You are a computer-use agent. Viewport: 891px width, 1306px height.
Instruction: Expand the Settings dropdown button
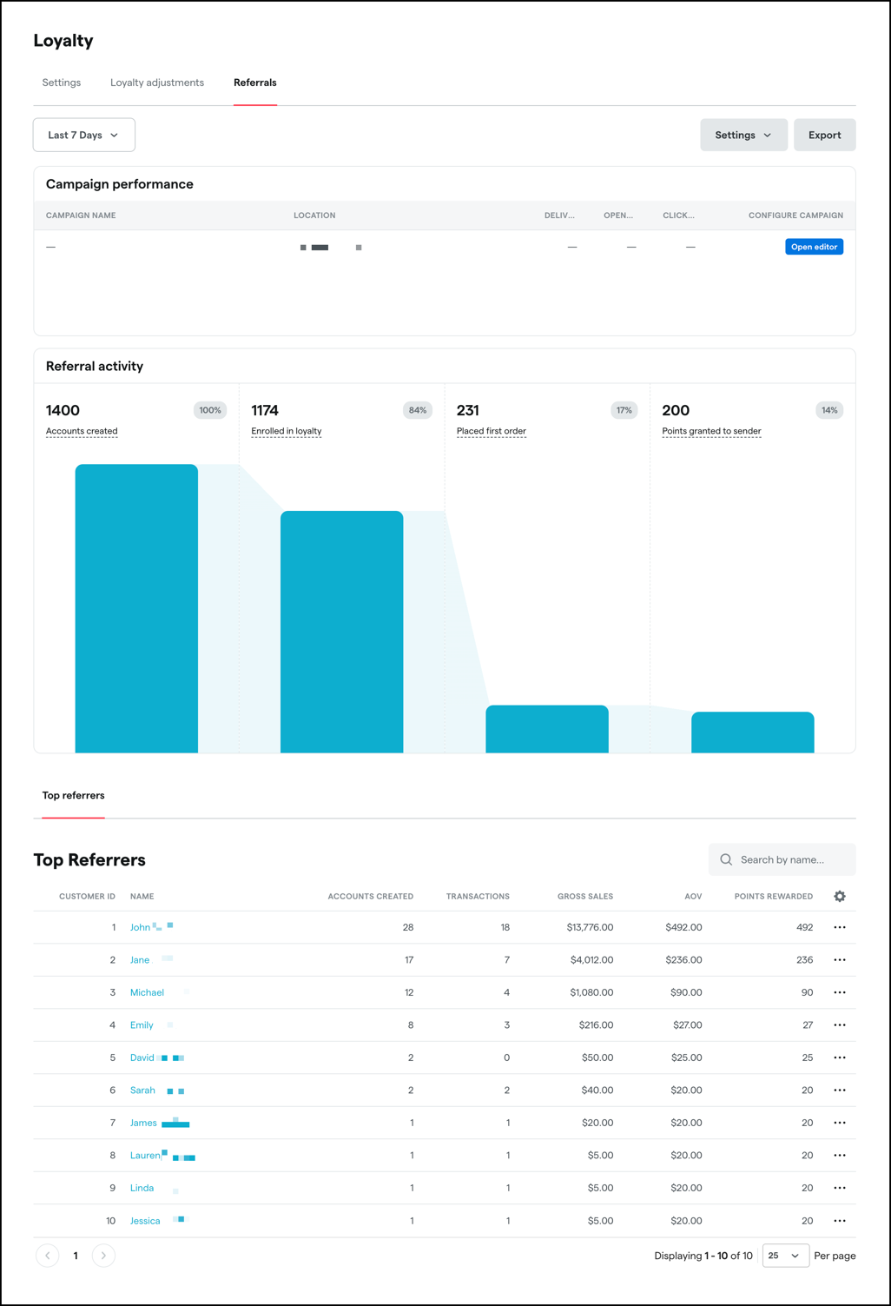tap(743, 135)
